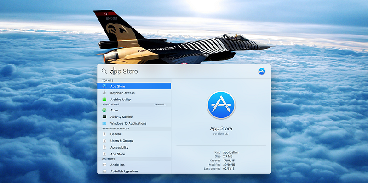Image resolution: width=368 pixels, height=183 pixels.
Task: Click the TOP HITS section header
Action: 108,81
